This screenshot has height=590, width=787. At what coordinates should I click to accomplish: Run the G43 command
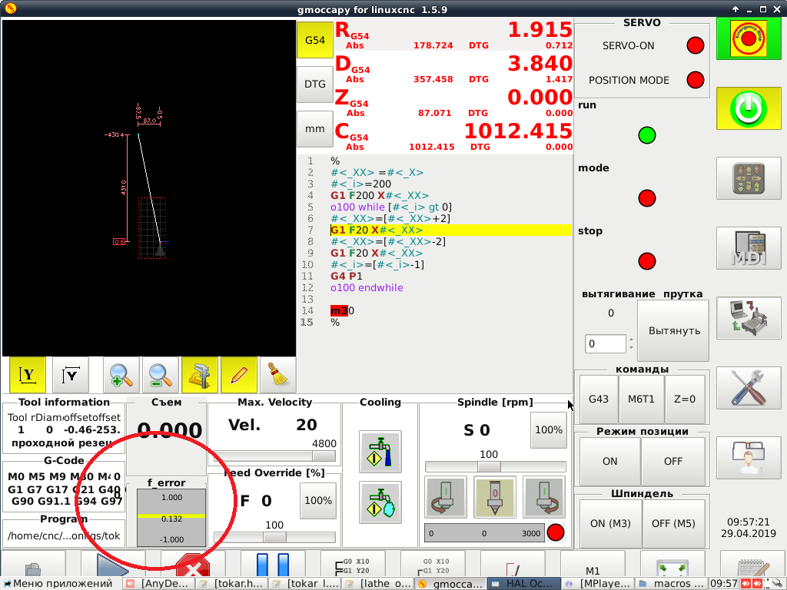coord(598,399)
